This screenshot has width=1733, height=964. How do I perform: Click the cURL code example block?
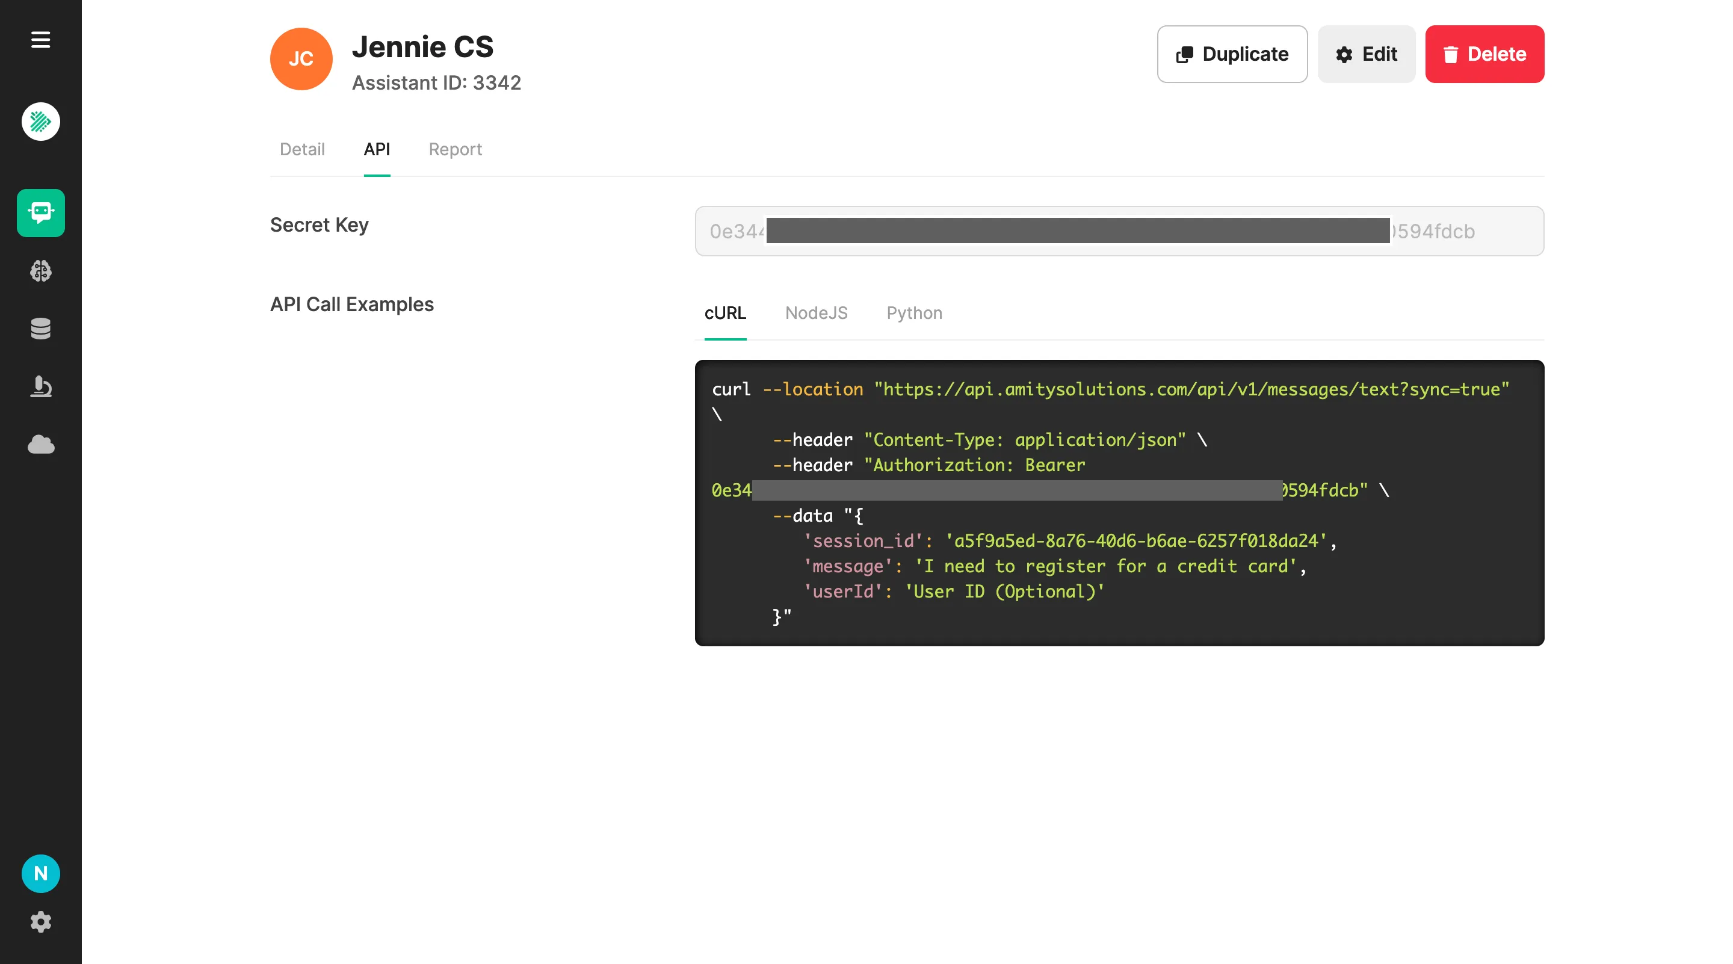1119,502
